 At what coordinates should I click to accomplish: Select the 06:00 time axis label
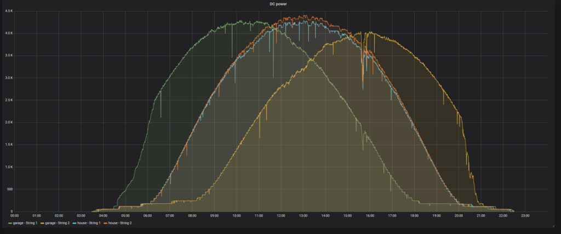click(x=148, y=216)
